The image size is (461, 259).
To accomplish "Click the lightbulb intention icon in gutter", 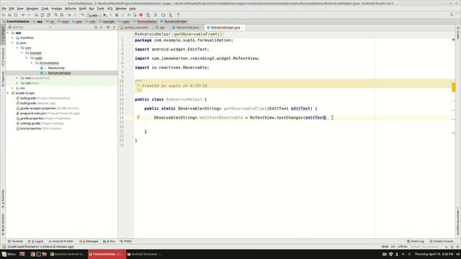I will click(138, 117).
